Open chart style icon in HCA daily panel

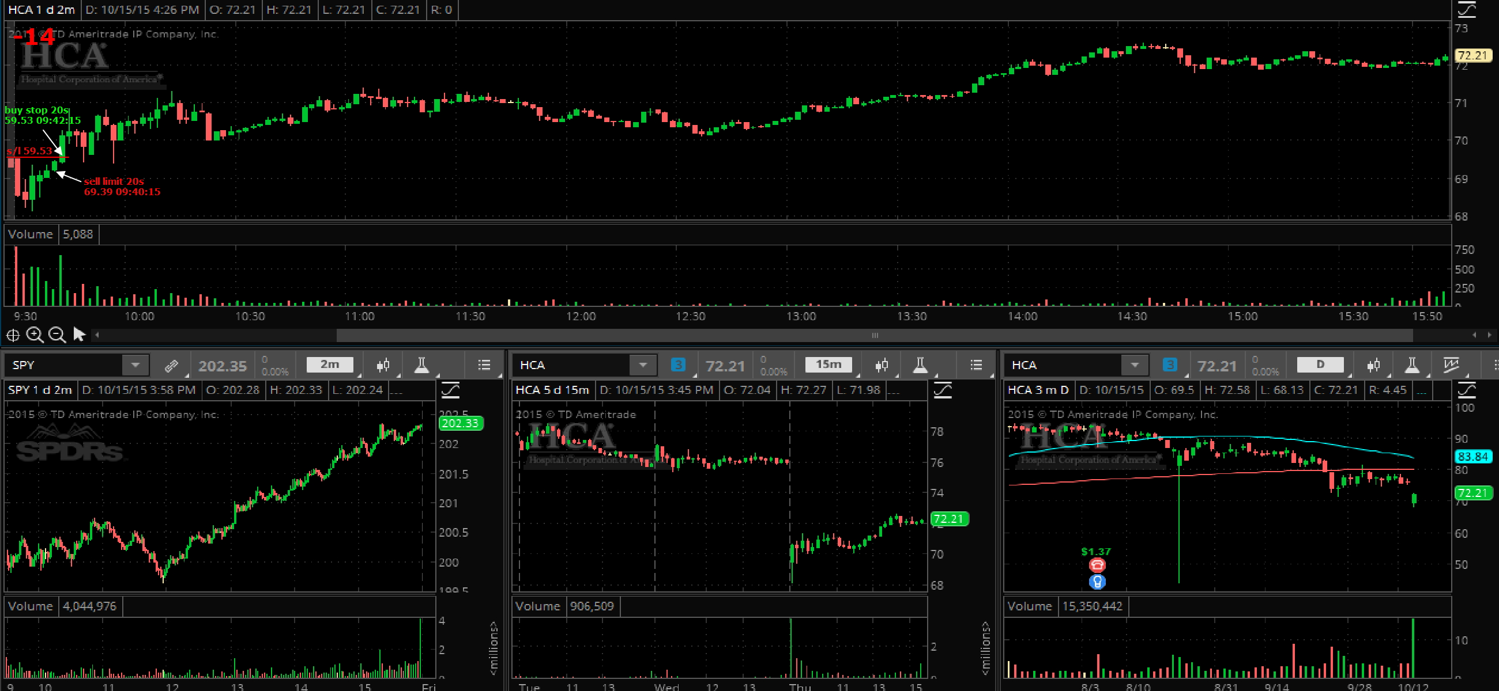pyautogui.click(x=1373, y=365)
